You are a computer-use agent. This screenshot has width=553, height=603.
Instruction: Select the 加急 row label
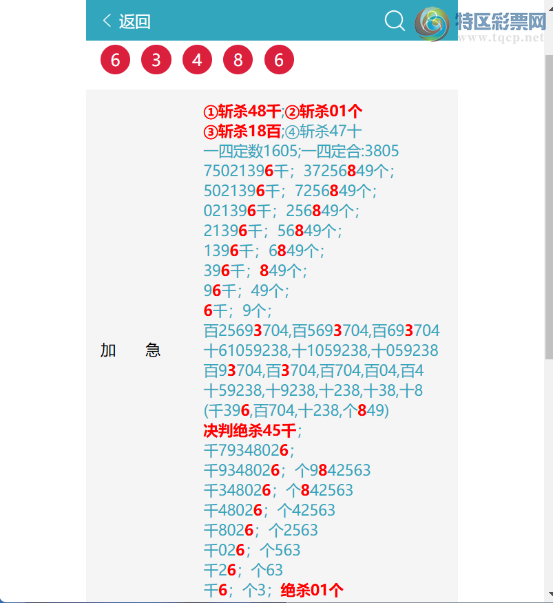[x=129, y=350]
